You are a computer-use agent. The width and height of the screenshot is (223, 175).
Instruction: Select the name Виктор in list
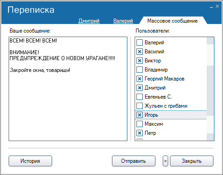[x=153, y=61]
